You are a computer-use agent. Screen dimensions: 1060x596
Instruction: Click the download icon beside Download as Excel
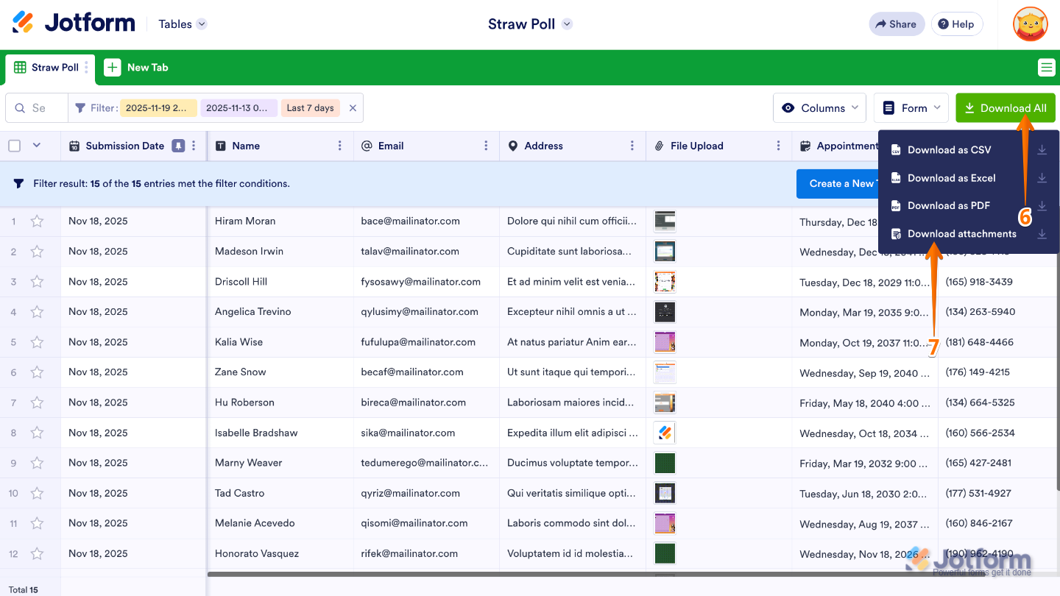pyautogui.click(x=1042, y=177)
